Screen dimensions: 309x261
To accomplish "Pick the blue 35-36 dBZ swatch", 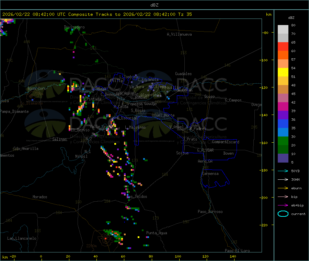I will click(x=283, y=123).
